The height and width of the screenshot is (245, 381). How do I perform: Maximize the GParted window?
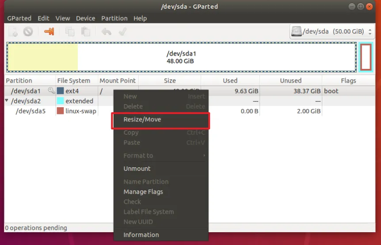pos(361,7)
